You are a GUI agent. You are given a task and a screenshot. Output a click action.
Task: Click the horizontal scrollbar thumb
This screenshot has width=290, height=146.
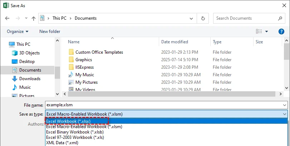pos(172,94)
